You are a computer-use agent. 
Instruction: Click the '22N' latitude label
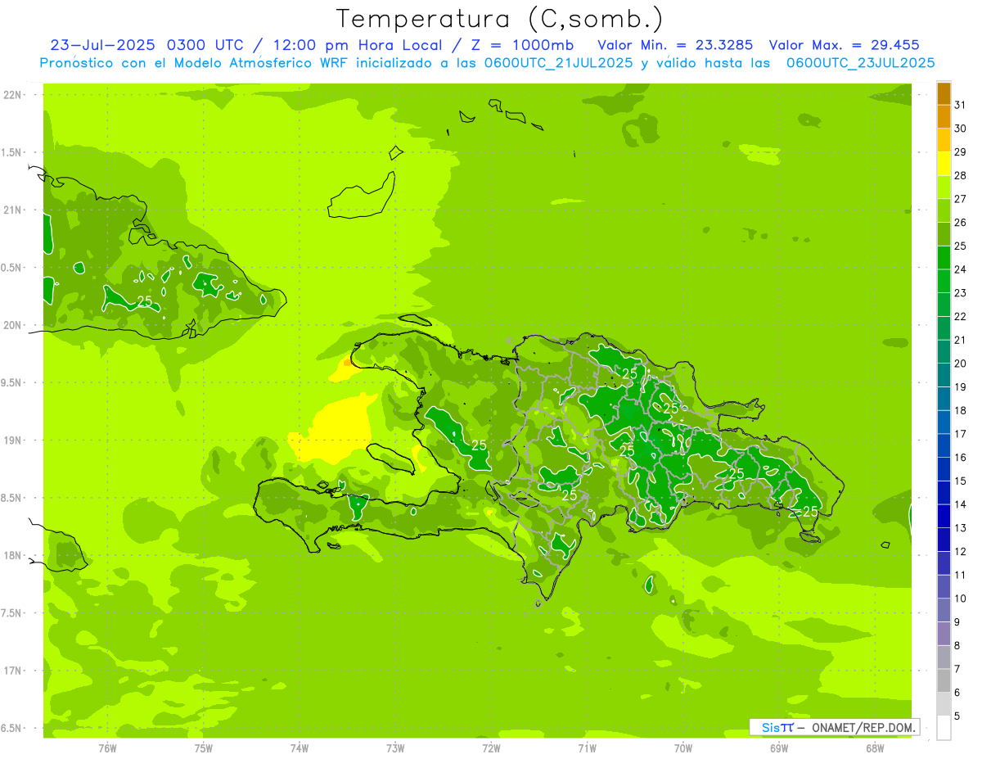click(x=12, y=95)
